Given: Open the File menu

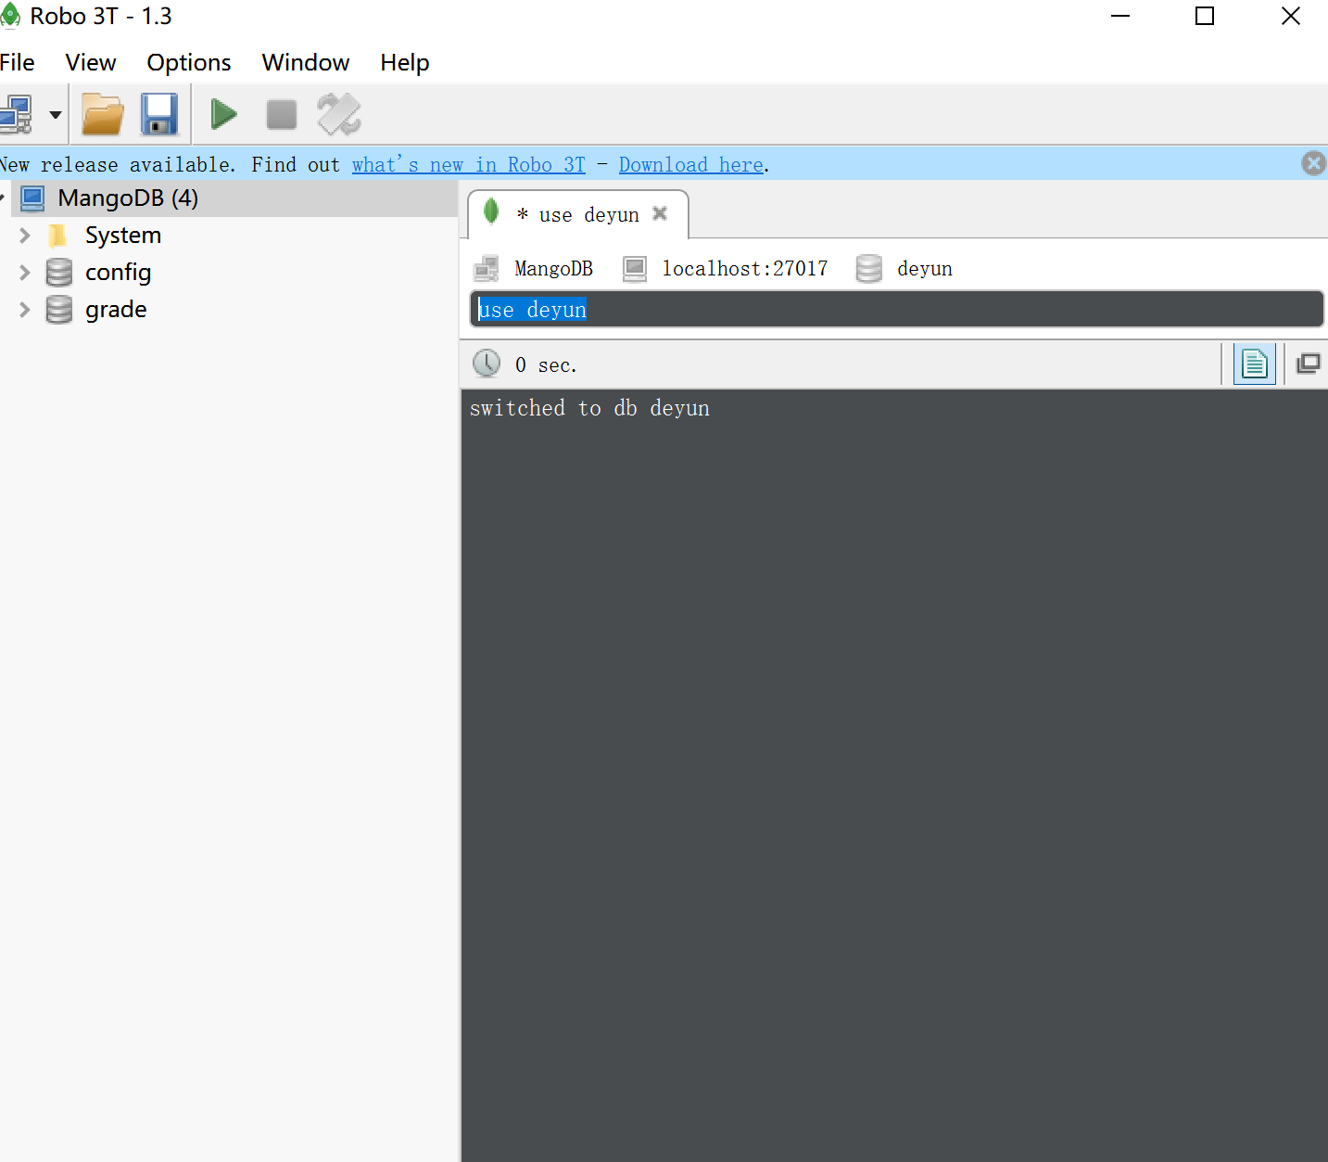Looking at the screenshot, I should [17, 62].
